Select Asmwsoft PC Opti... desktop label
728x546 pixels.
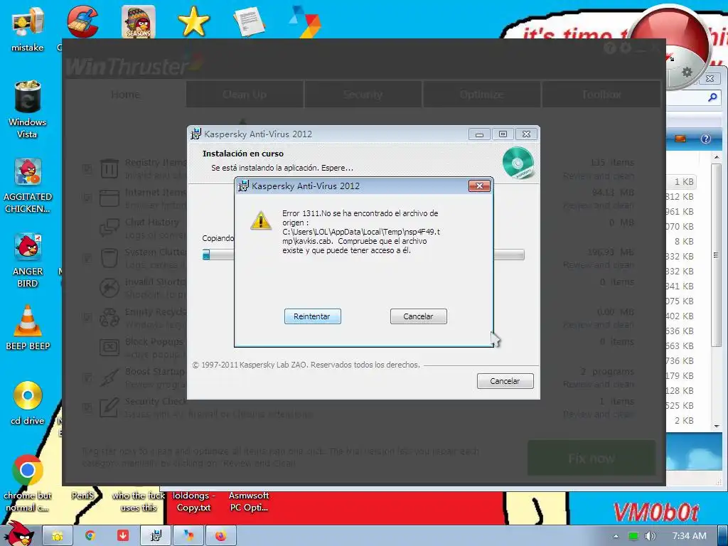(249, 501)
